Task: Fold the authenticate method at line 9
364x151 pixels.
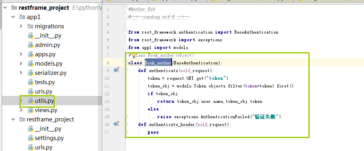Action: click(125, 70)
